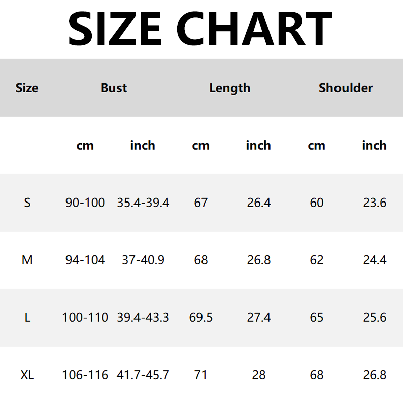Click the 69.5 length value
403x403 pixels.
(x=201, y=317)
